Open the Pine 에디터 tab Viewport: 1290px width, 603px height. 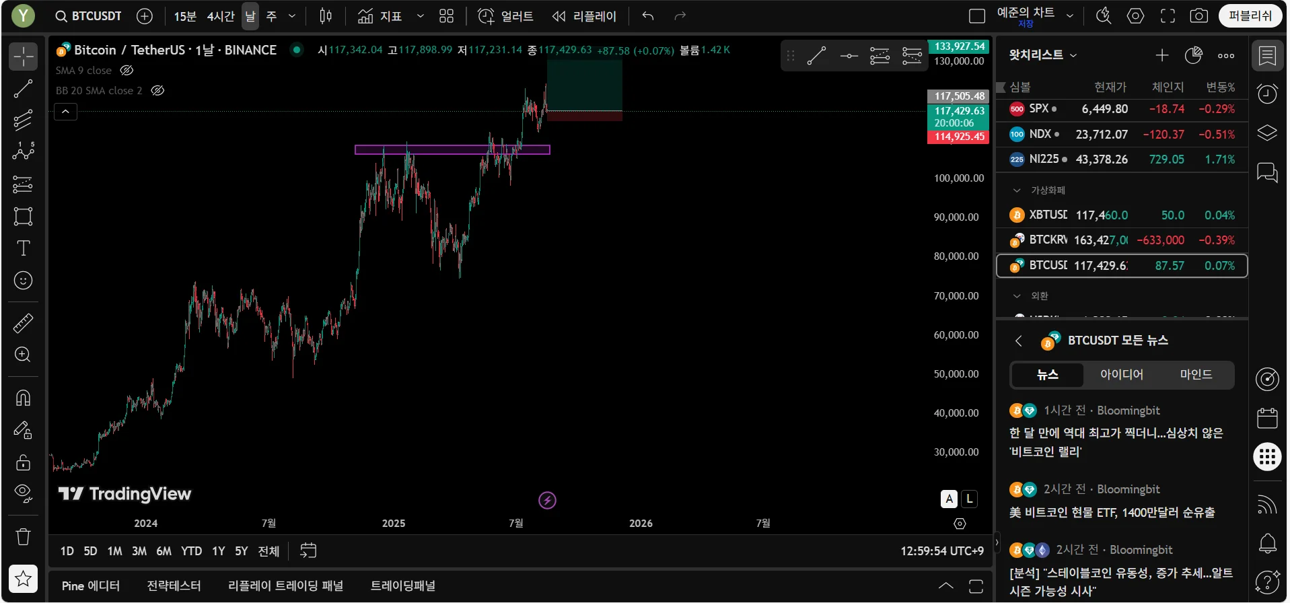click(x=91, y=586)
